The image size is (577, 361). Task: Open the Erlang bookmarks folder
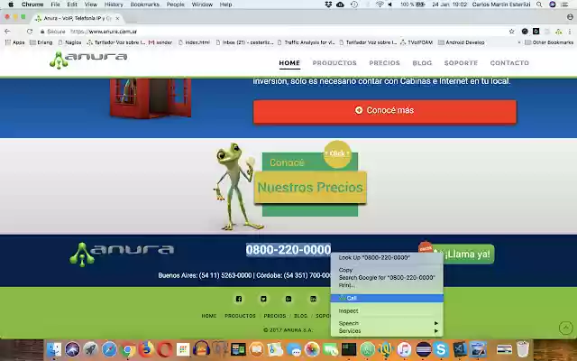pos(41,42)
